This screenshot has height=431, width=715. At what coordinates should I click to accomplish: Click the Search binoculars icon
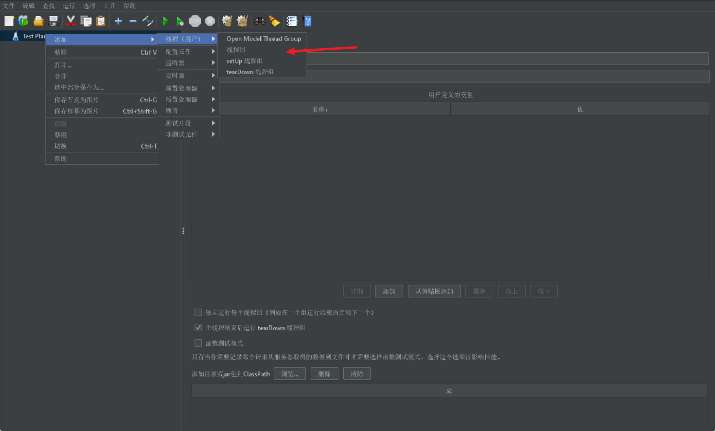tap(259, 21)
